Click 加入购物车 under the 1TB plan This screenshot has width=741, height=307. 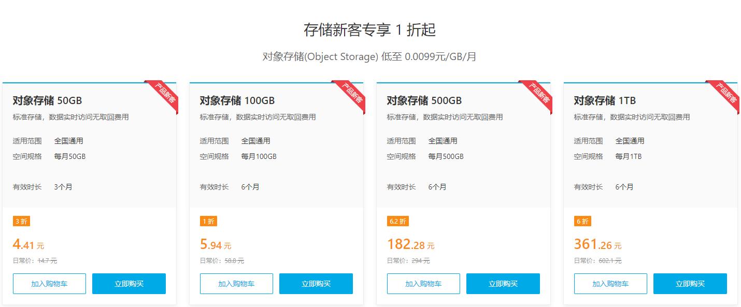tap(610, 284)
